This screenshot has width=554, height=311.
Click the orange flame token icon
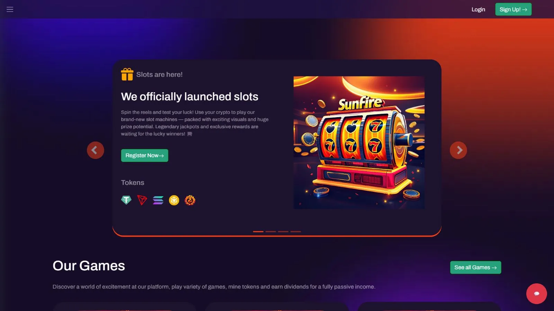[190, 200]
